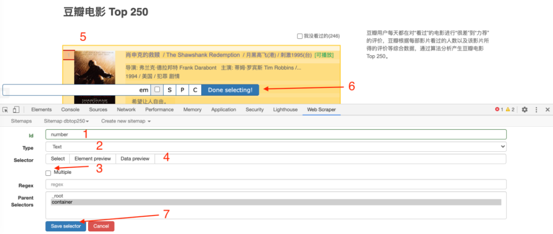Switch to the Elements tab
Viewport: 553px width, 234px height.
41,109
